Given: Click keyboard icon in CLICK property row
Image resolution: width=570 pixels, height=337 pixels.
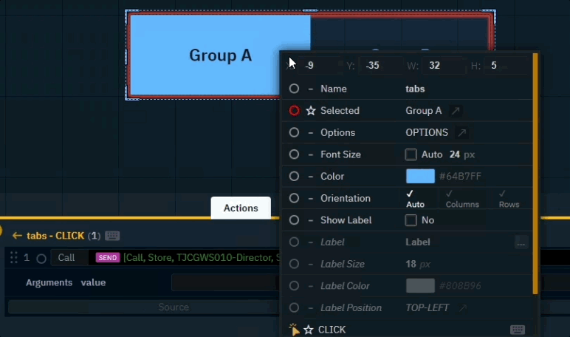Looking at the screenshot, I should pyautogui.click(x=518, y=330).
